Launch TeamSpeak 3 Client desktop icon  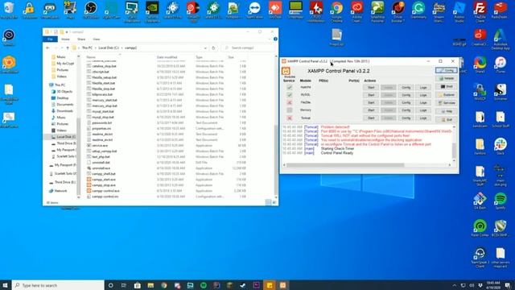coord(480,257)
